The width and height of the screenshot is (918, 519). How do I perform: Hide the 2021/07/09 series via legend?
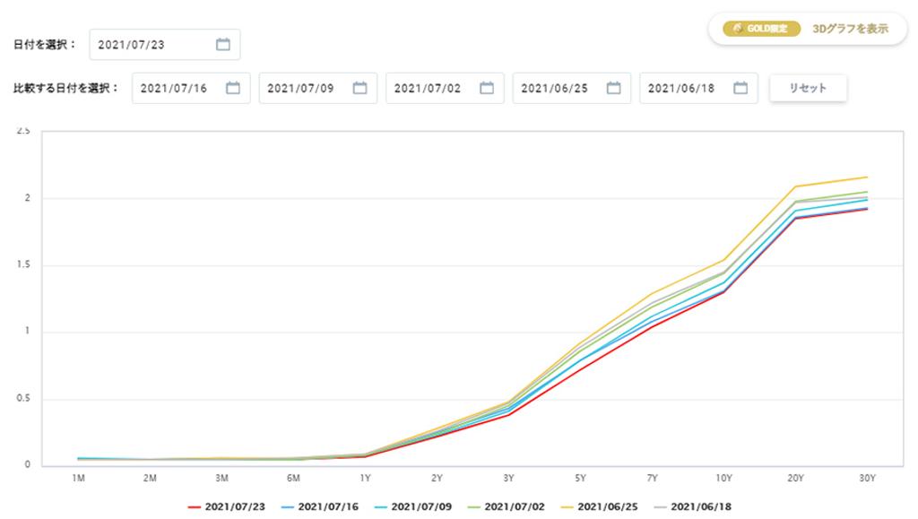[412, 506]
